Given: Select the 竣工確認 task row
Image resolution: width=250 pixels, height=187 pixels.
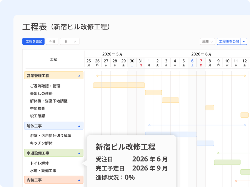Looking at the screenshot, I should (x=38, y=116).
